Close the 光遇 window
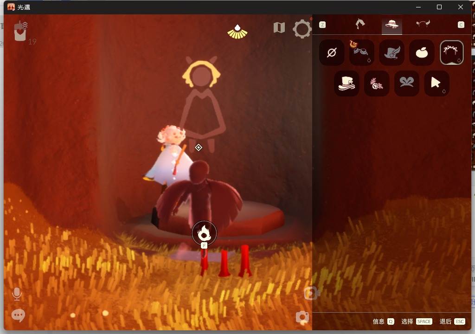 pyautogui.click(x=461, y=7)
